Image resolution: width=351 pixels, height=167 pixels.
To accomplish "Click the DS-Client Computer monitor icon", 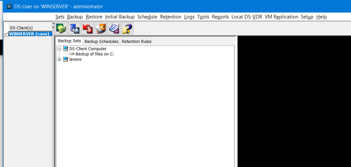I will point(65,49).
